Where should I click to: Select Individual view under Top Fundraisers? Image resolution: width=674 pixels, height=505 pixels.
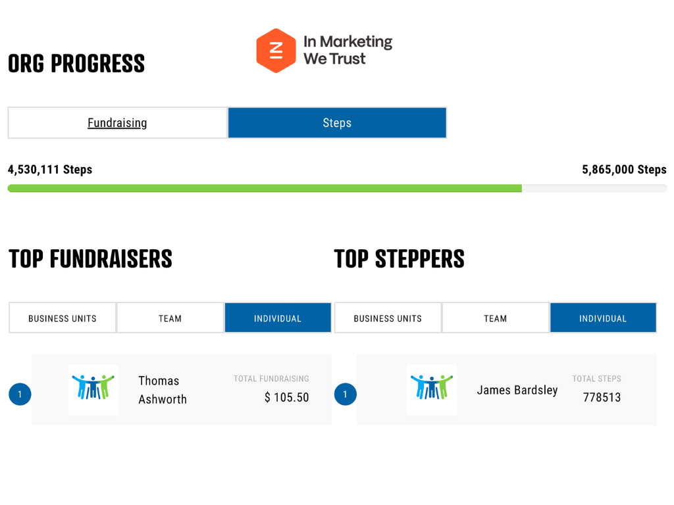(277, 318)
